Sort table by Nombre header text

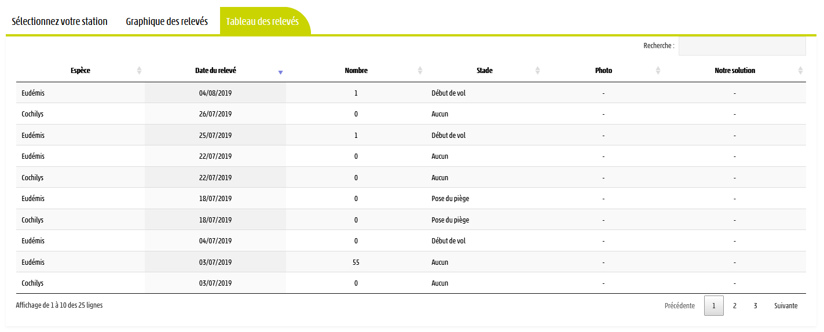(356, 71)
